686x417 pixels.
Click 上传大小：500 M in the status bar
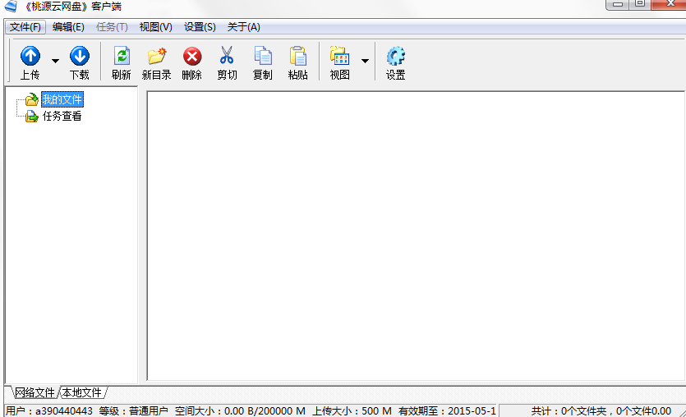pos(352,411)
